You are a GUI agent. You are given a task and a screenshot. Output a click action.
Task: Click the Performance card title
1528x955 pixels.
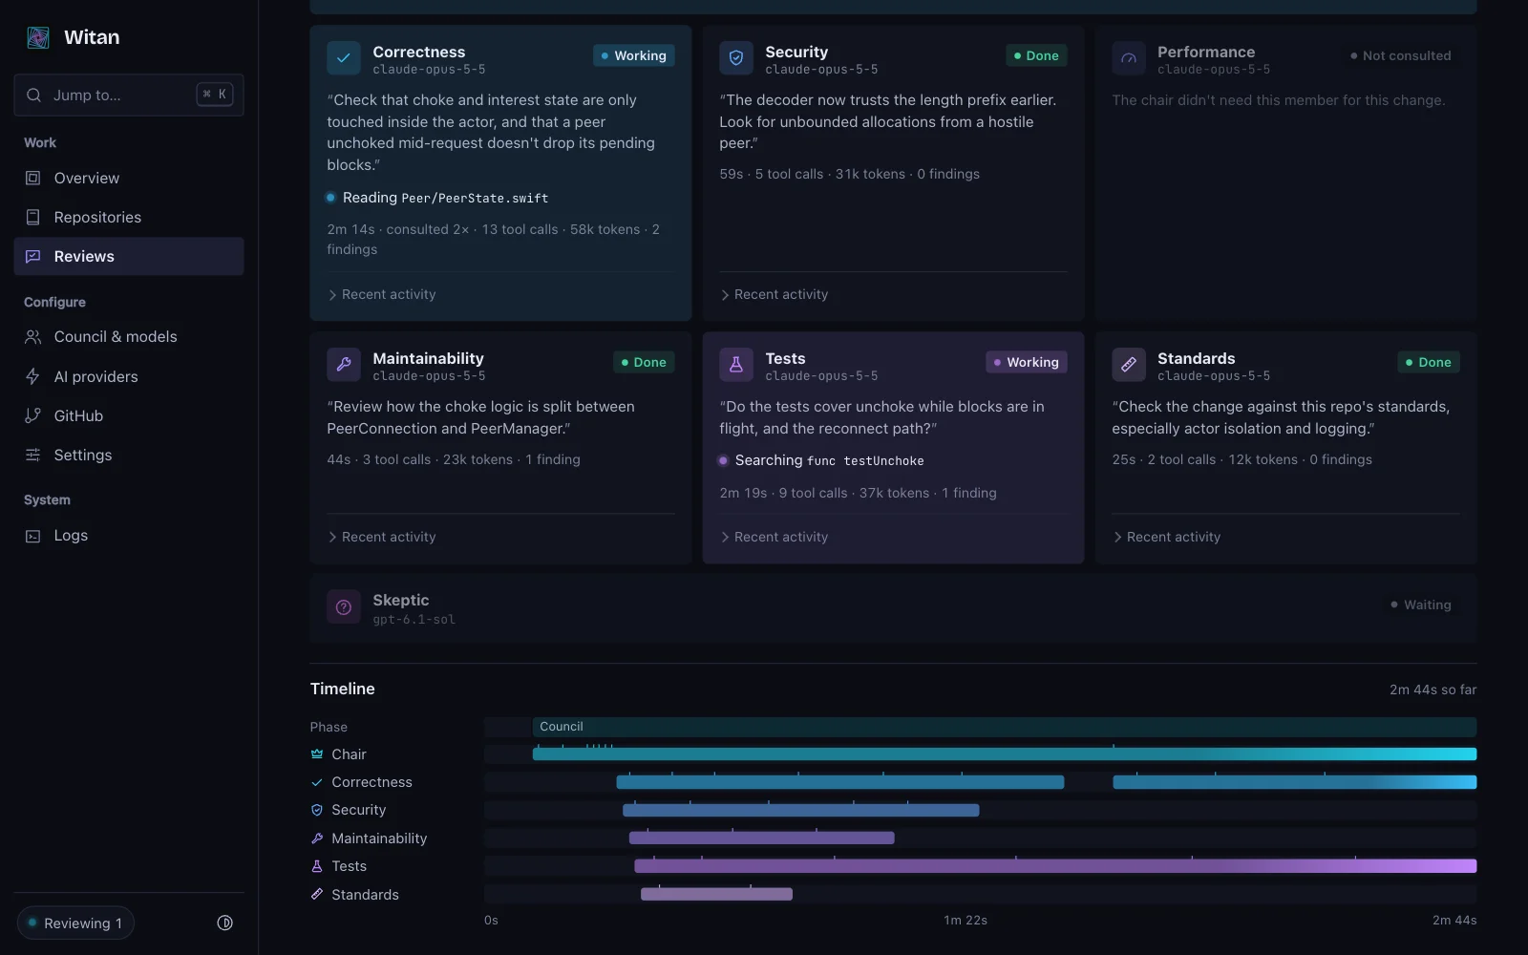coord(1206,52)
